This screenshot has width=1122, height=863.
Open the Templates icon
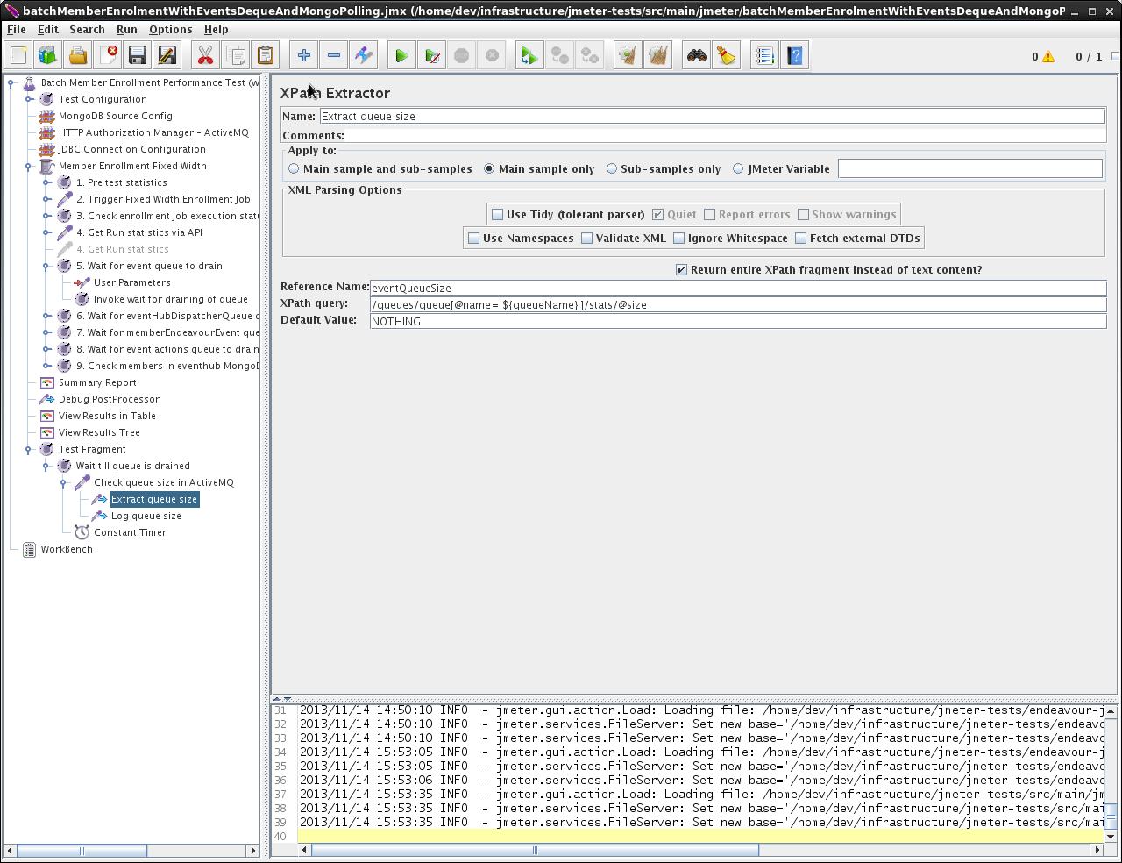pyautogui.click(x=48, y=56)
